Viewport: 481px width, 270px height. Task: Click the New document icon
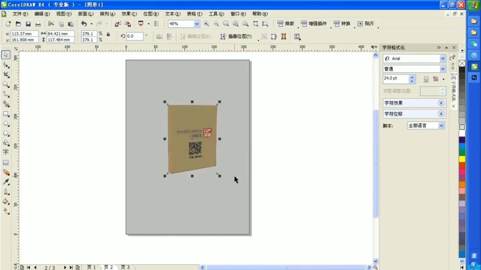[8, 24]
